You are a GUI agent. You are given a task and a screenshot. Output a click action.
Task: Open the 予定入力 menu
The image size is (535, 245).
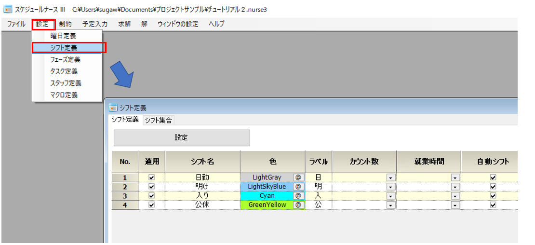tap(94, 24)
